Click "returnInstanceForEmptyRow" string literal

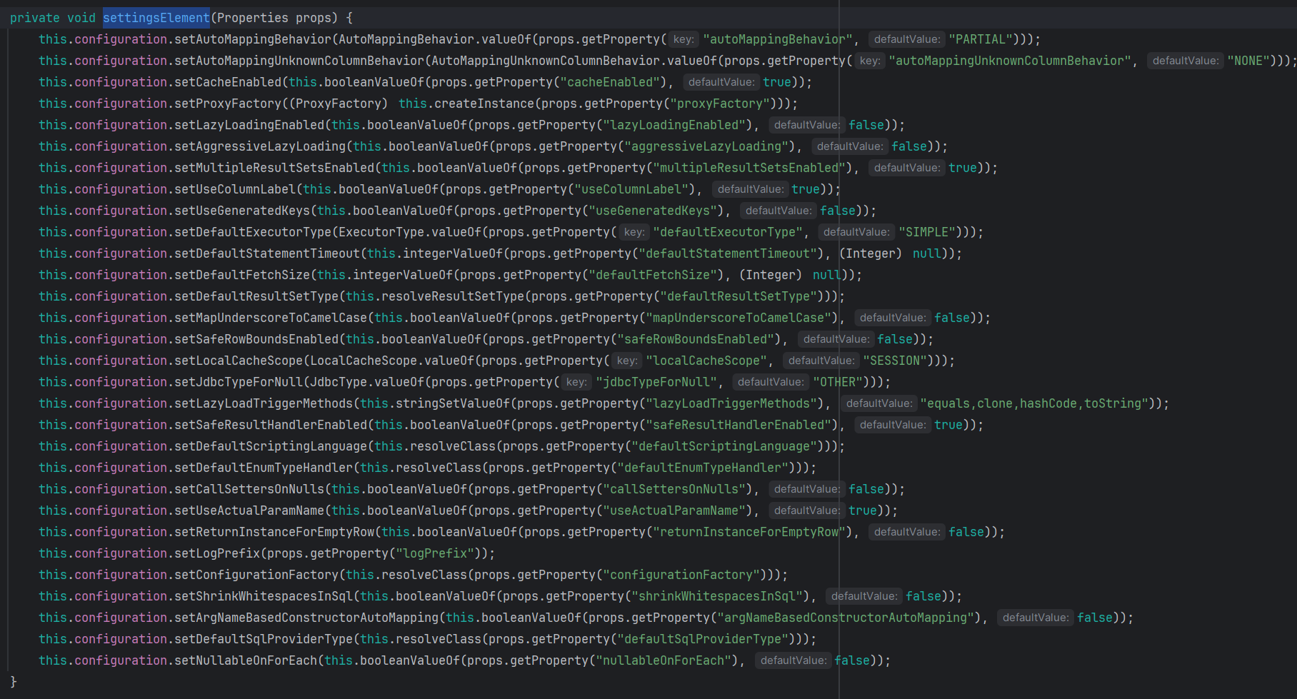(x=749, y=532)
